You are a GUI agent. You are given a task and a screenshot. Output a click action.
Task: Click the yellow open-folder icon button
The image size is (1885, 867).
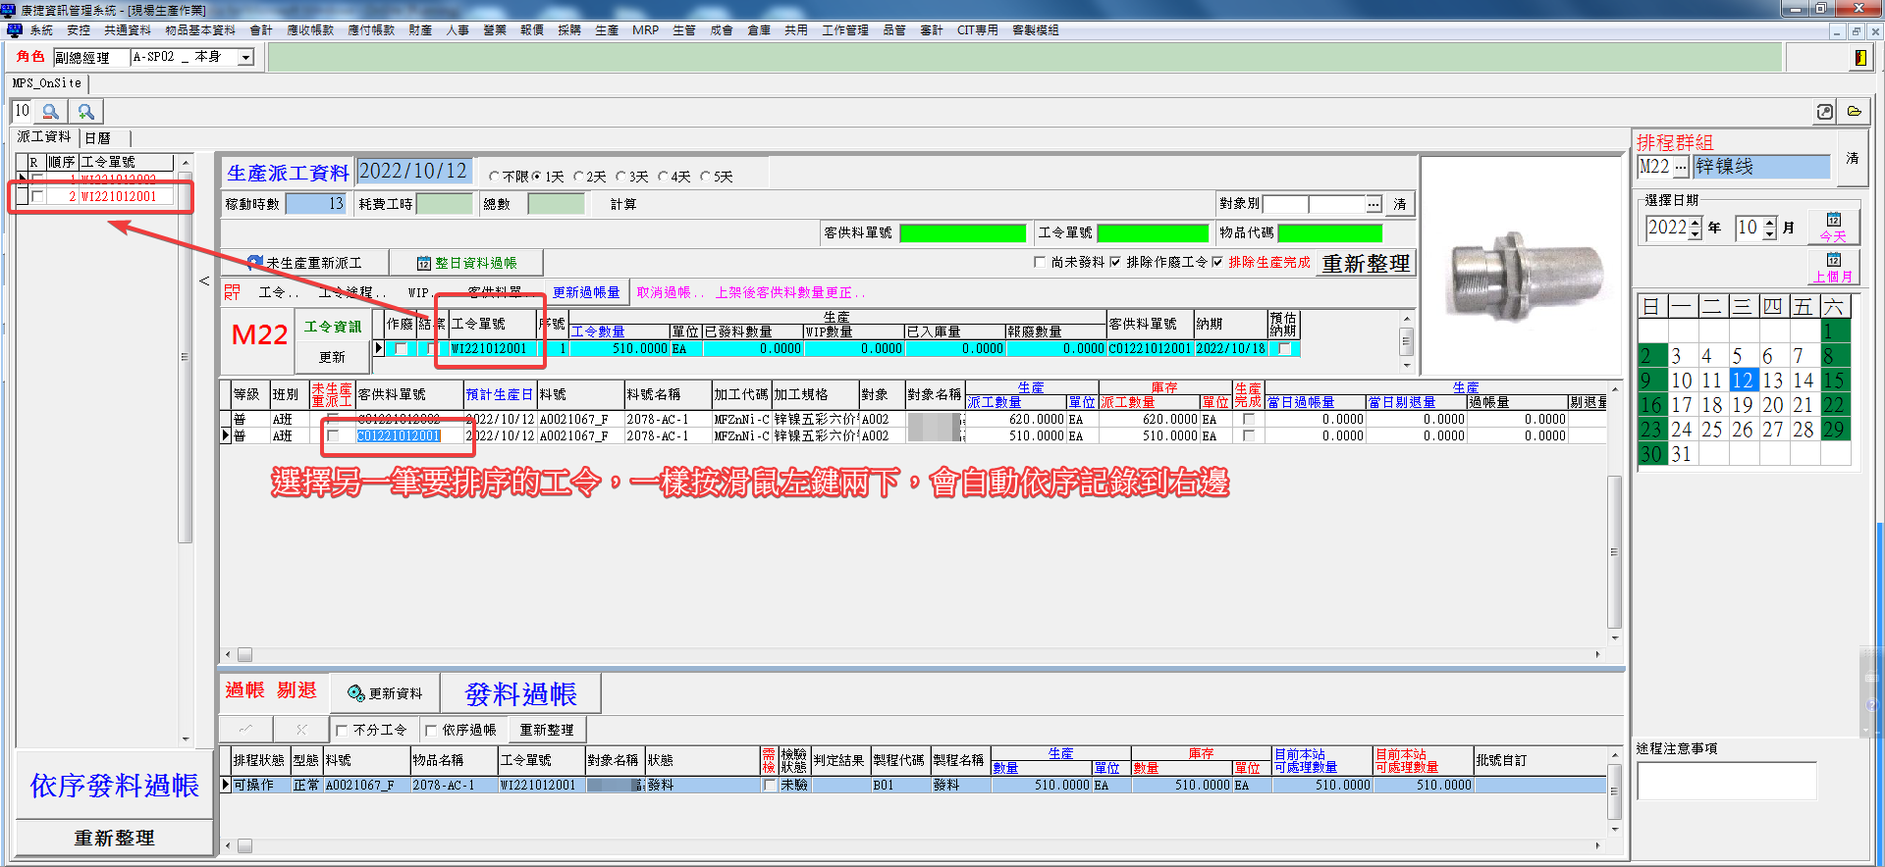tap(1854, 112)
